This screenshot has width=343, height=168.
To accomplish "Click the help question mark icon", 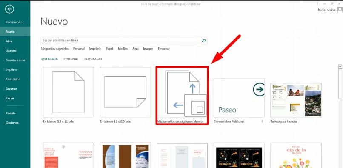I will click(x=317, y=4).
